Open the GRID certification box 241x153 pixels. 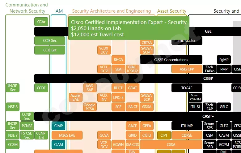click(133, 135)
